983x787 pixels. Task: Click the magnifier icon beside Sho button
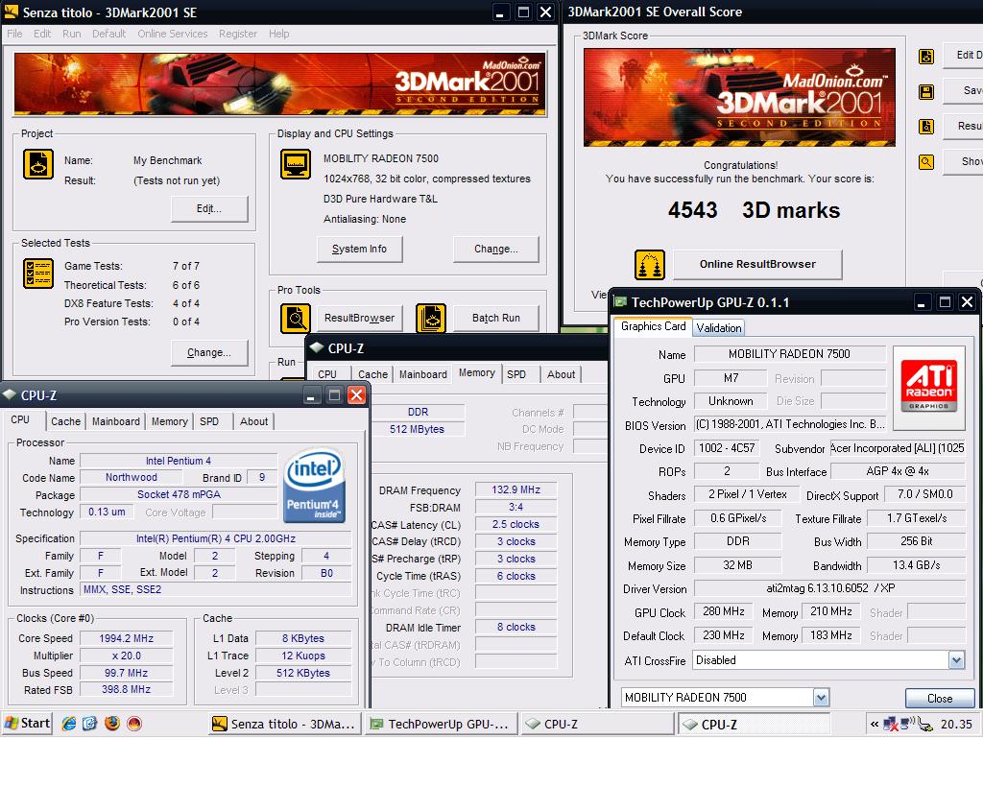pos(926,162)
